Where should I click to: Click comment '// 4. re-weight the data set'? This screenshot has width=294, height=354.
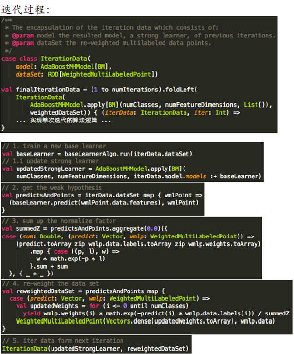(51, 284)
